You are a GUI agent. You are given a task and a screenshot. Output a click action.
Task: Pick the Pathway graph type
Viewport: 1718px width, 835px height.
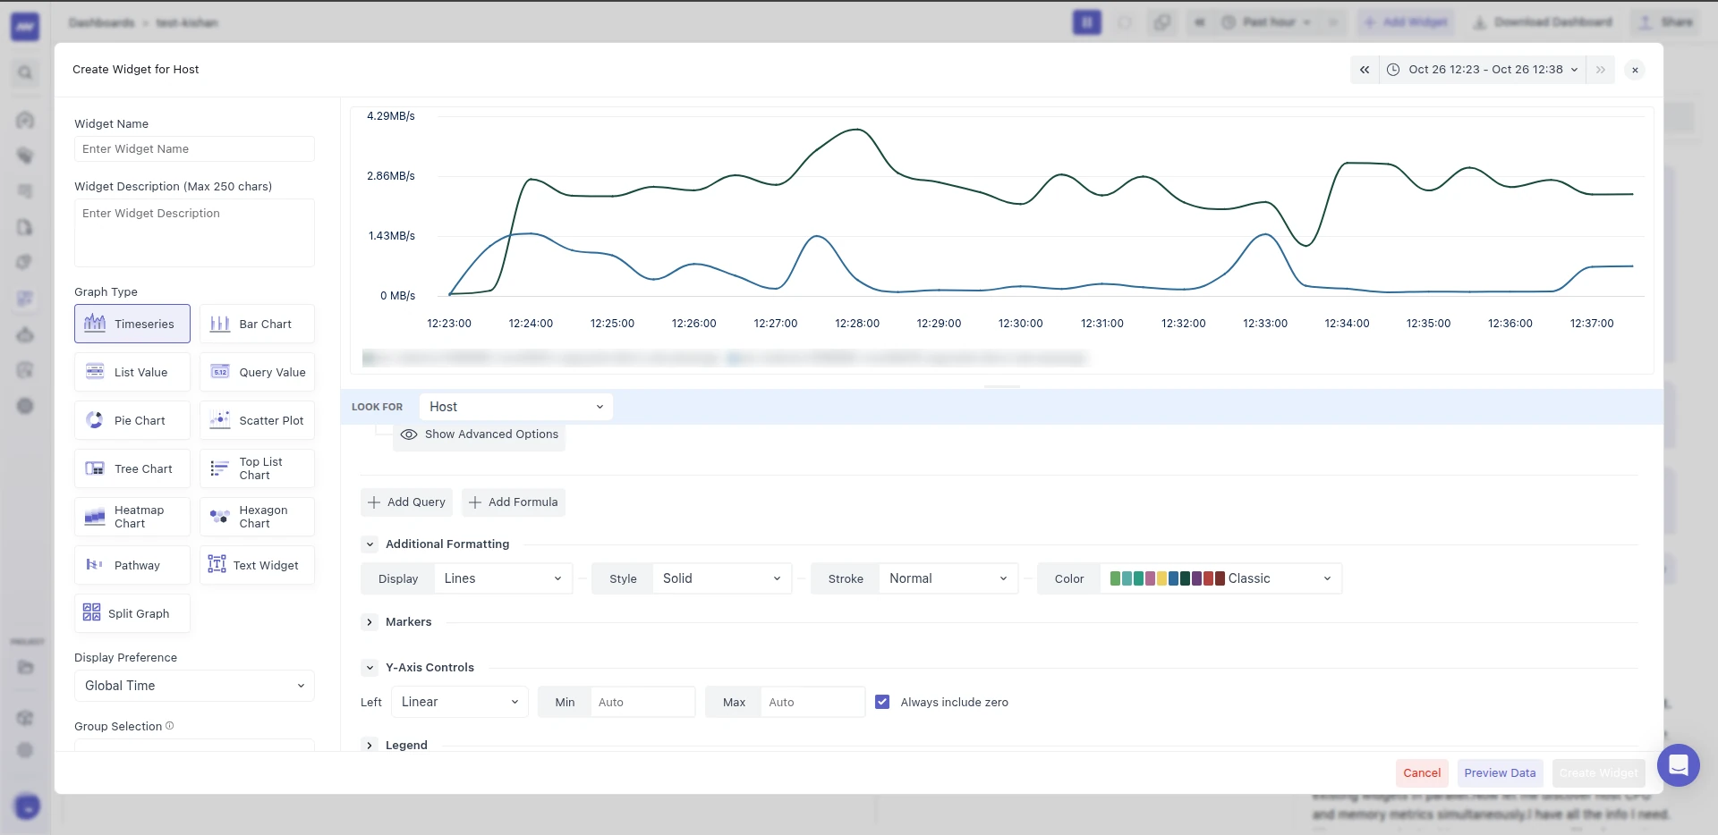[132, 565]
